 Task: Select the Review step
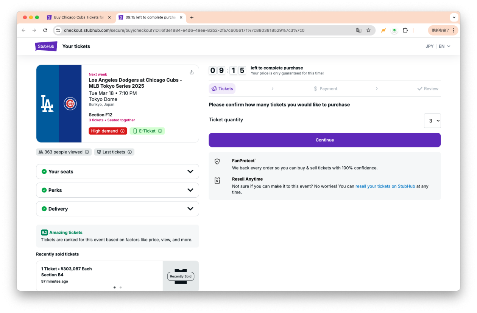428,89
